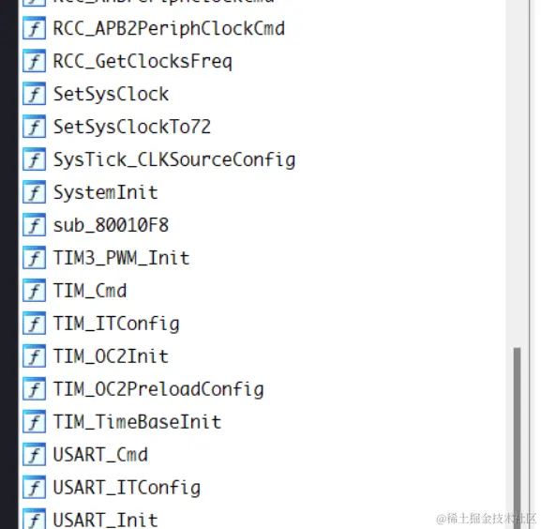Choose TIM_ITConfig from the list
The height and width of the screenshot is (529, 541).
pos(116,324)
